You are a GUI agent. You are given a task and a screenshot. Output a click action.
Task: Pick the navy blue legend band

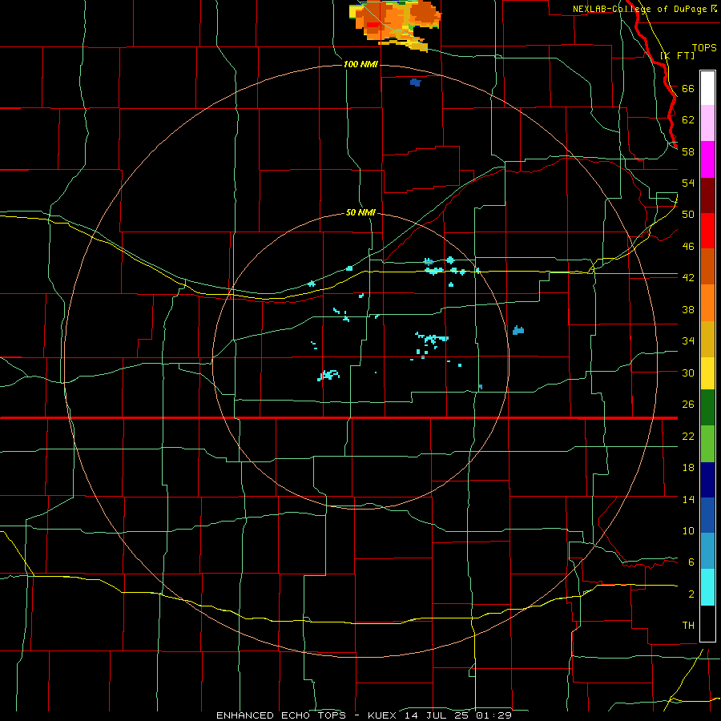tap(707, 480)
